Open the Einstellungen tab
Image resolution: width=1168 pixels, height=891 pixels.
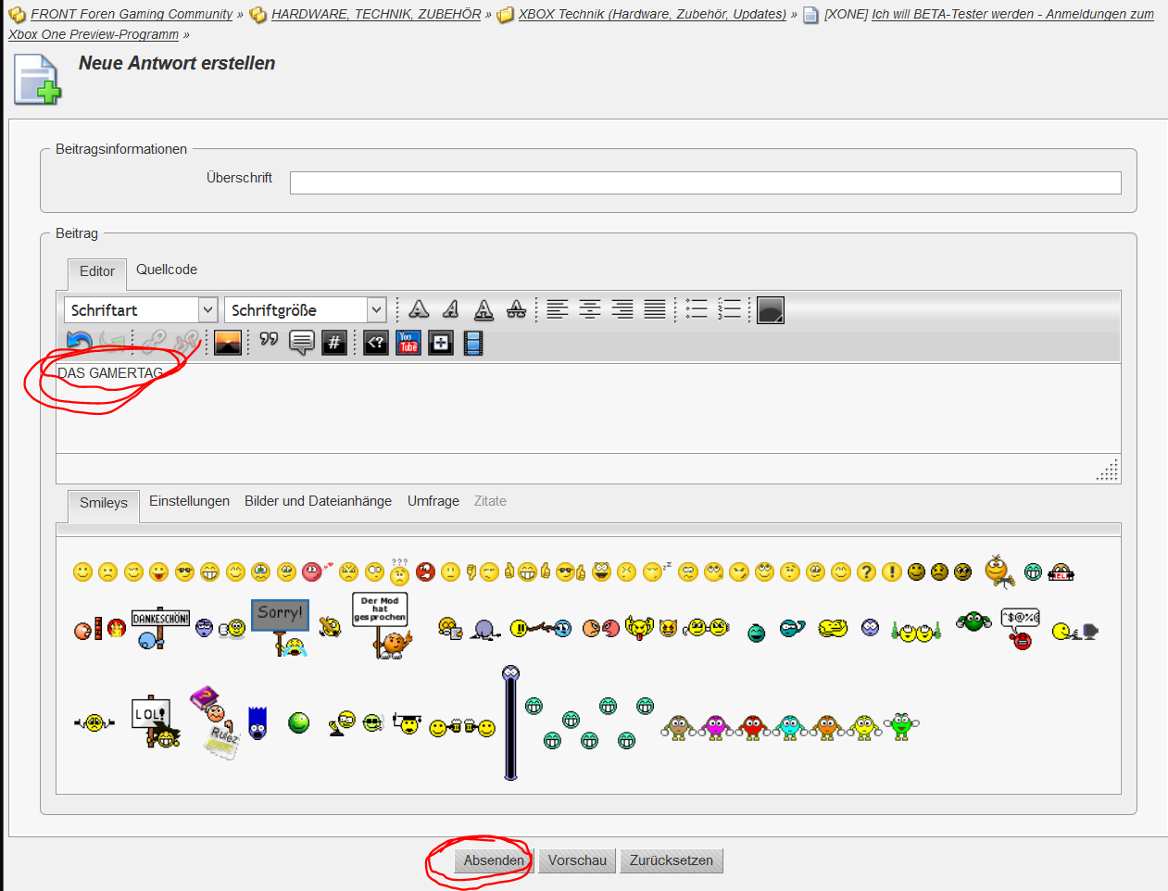(x=189, y=501)
